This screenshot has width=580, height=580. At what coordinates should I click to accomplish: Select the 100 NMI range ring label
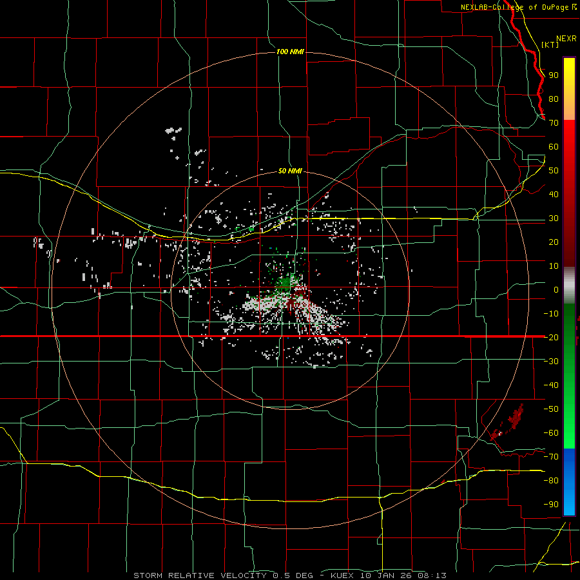point(290,52)
